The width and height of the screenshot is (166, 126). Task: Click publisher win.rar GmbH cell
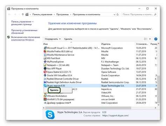tap(108, 99)
